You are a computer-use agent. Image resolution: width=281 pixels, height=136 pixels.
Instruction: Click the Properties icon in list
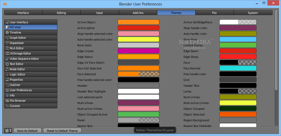click(7, 80)
